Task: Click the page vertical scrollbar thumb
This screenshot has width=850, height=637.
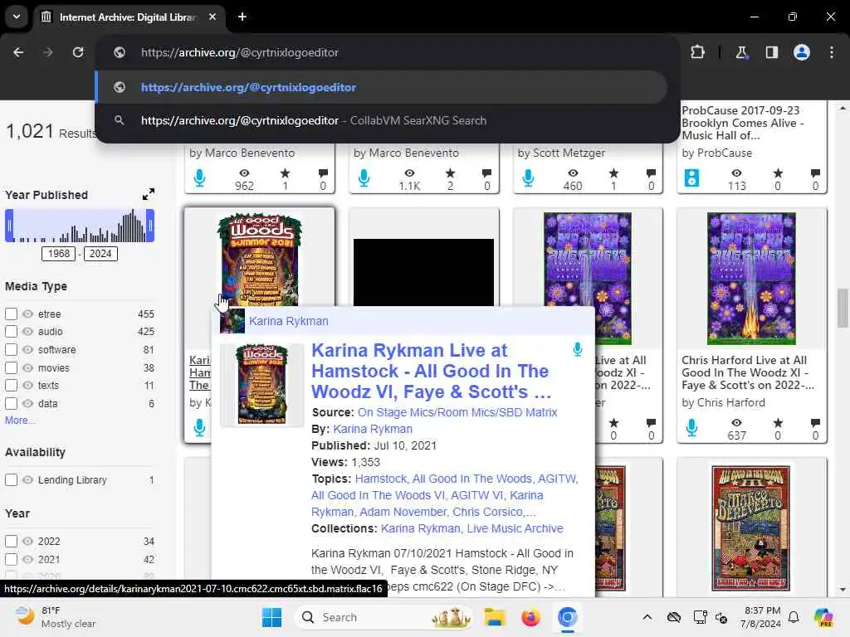Action: click(843, 309)
